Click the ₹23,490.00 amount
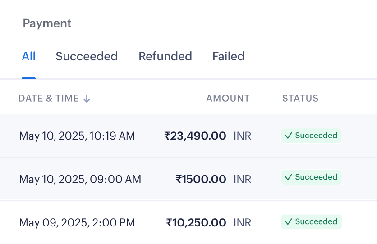 click(x=195, y=136)
